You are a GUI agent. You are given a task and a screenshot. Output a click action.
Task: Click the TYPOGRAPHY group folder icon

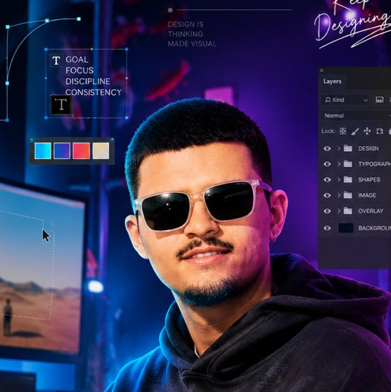point(348,164)
